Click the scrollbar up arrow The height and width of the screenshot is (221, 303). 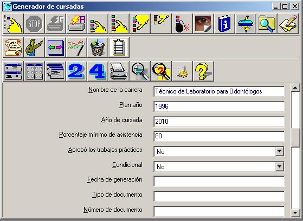pyautogui.click(x=295, y=88)
